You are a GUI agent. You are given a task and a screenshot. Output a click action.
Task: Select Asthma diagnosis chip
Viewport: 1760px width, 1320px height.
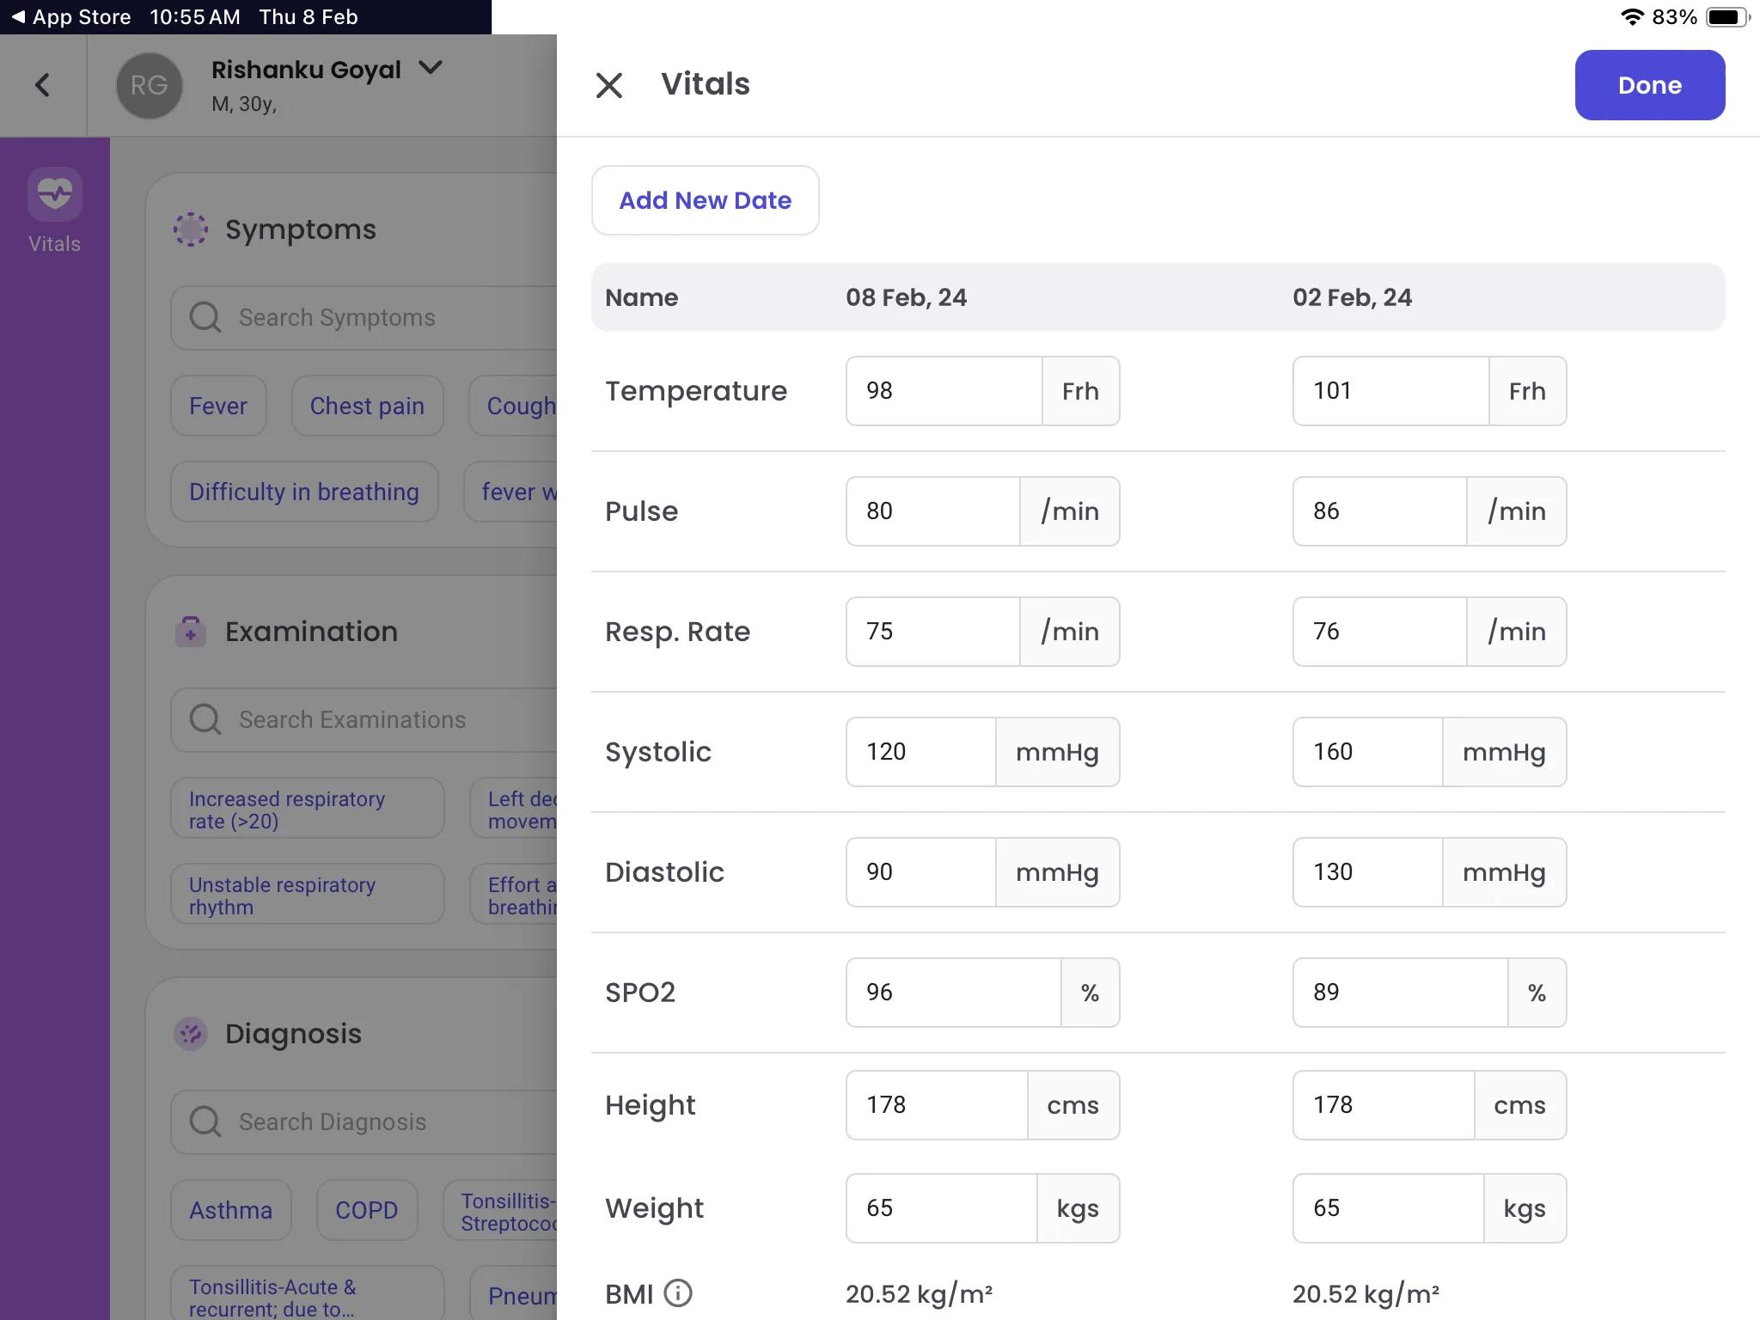point(230,1210)
